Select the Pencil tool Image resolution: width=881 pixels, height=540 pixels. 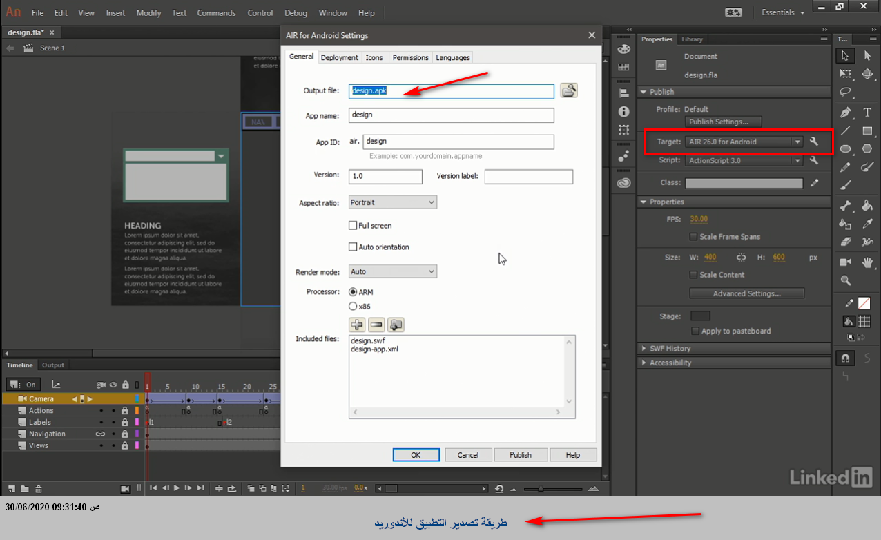[x=845, y=167]
